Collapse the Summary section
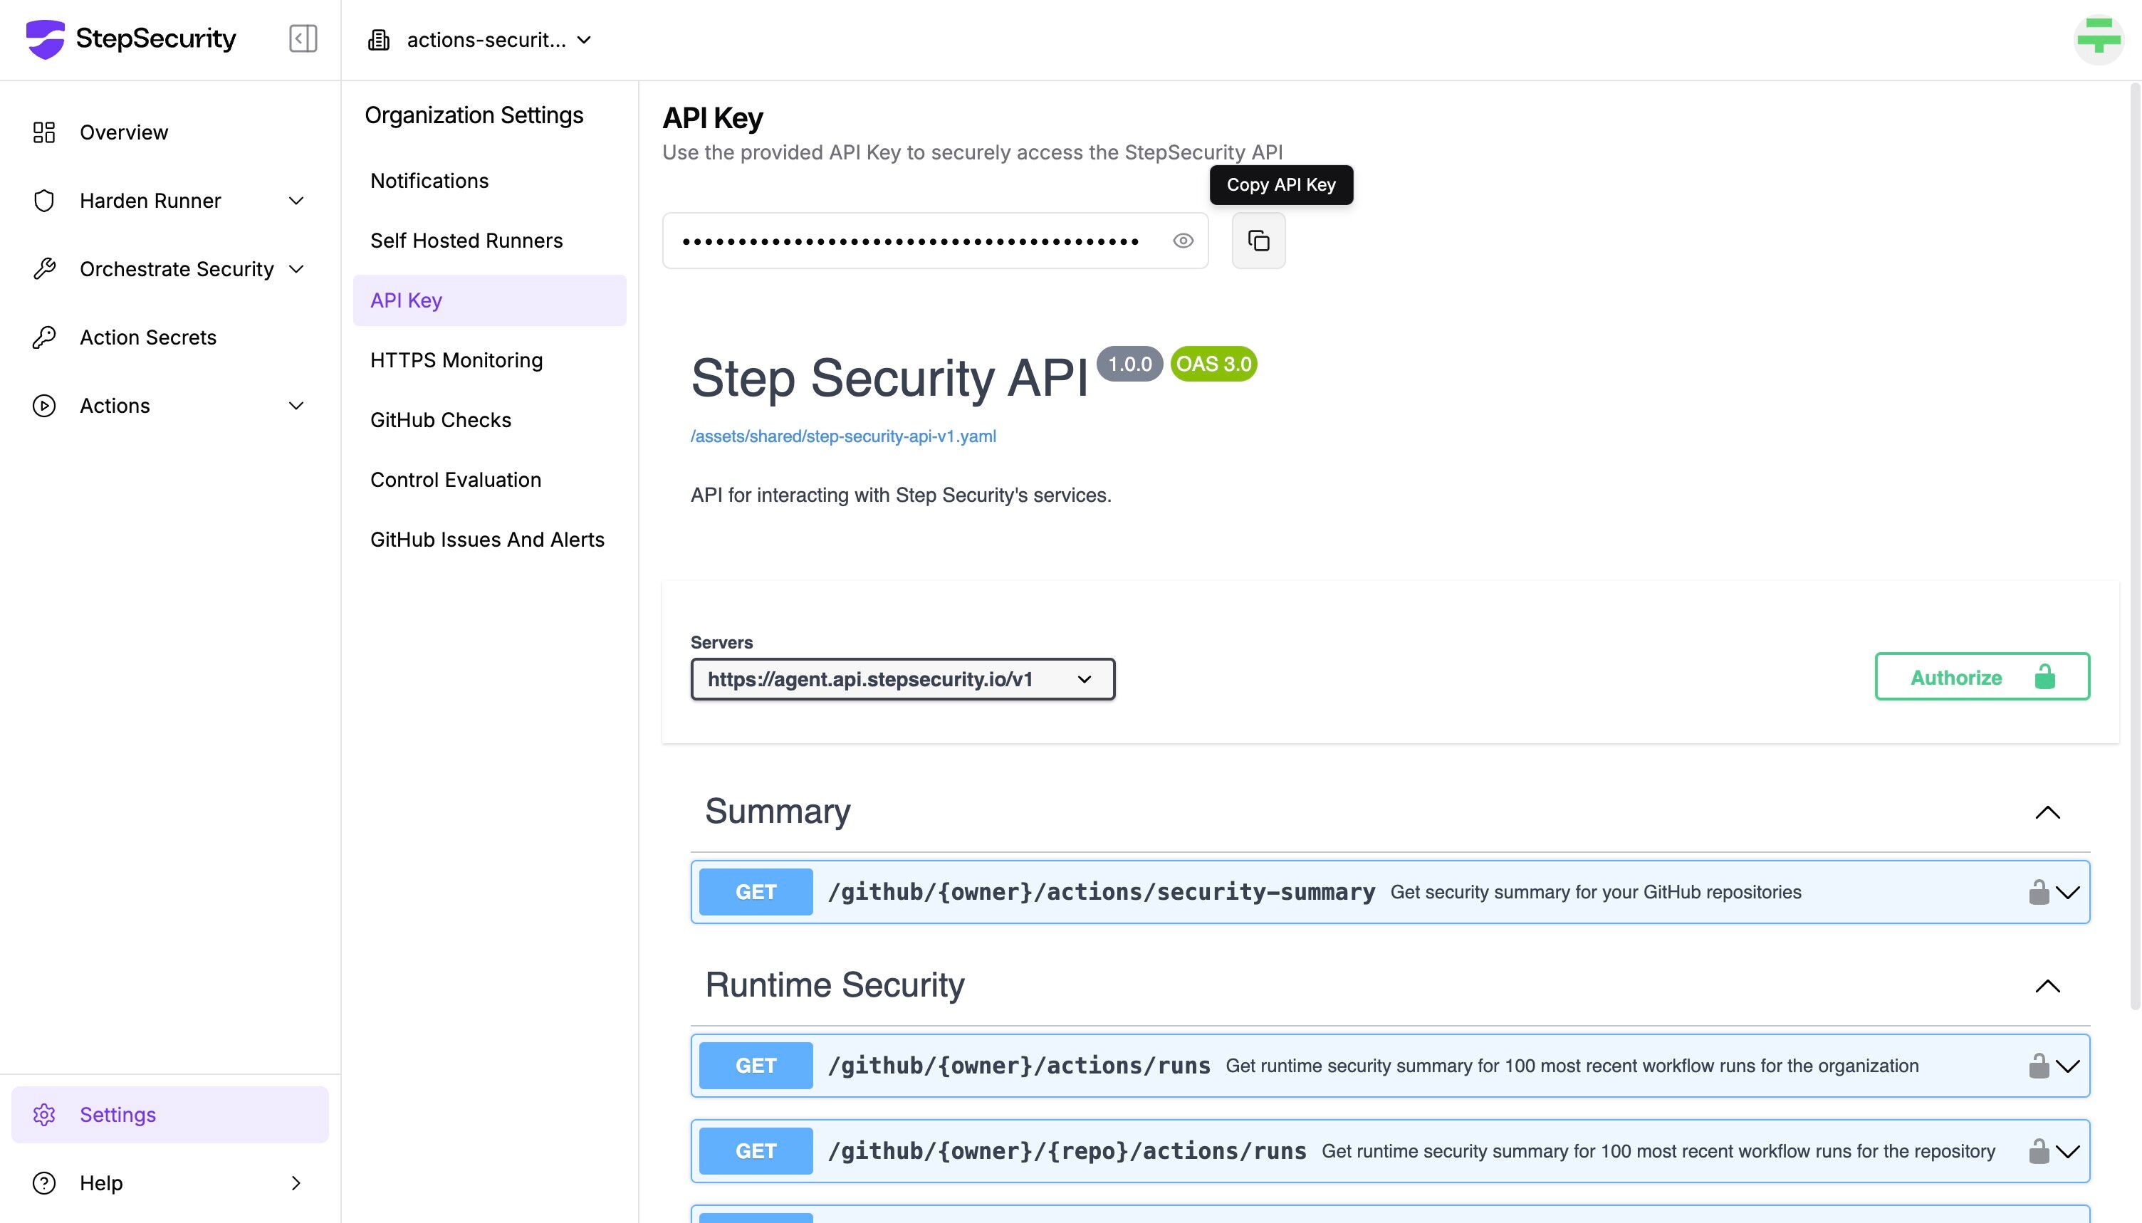Image resolution: width=2142 pixels, height=1223 pixels. coord(2047,812)
